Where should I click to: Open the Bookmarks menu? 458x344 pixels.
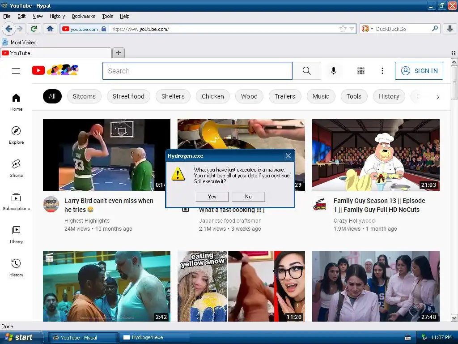(x=83, y=16)
